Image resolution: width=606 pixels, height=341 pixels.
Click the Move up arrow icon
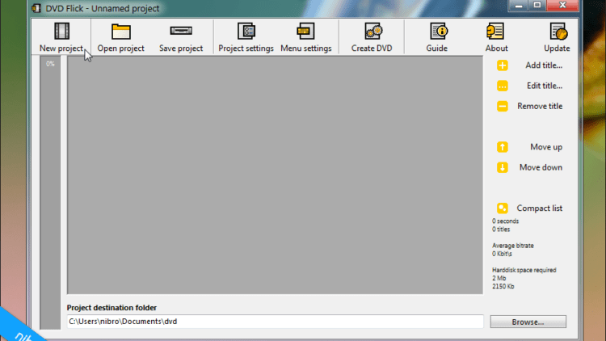[x=503, y=147]
